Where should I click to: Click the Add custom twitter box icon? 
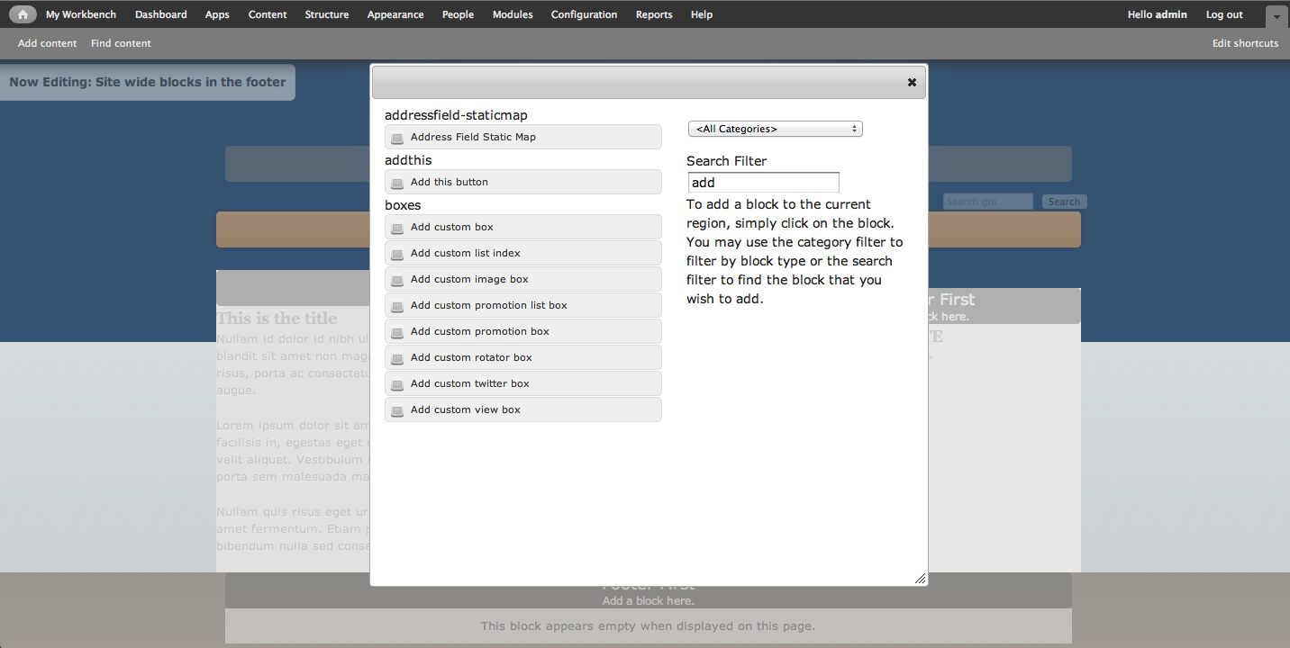pos(397,383)
